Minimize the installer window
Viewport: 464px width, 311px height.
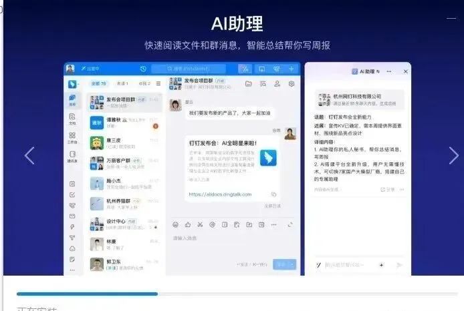pos(451,18)
